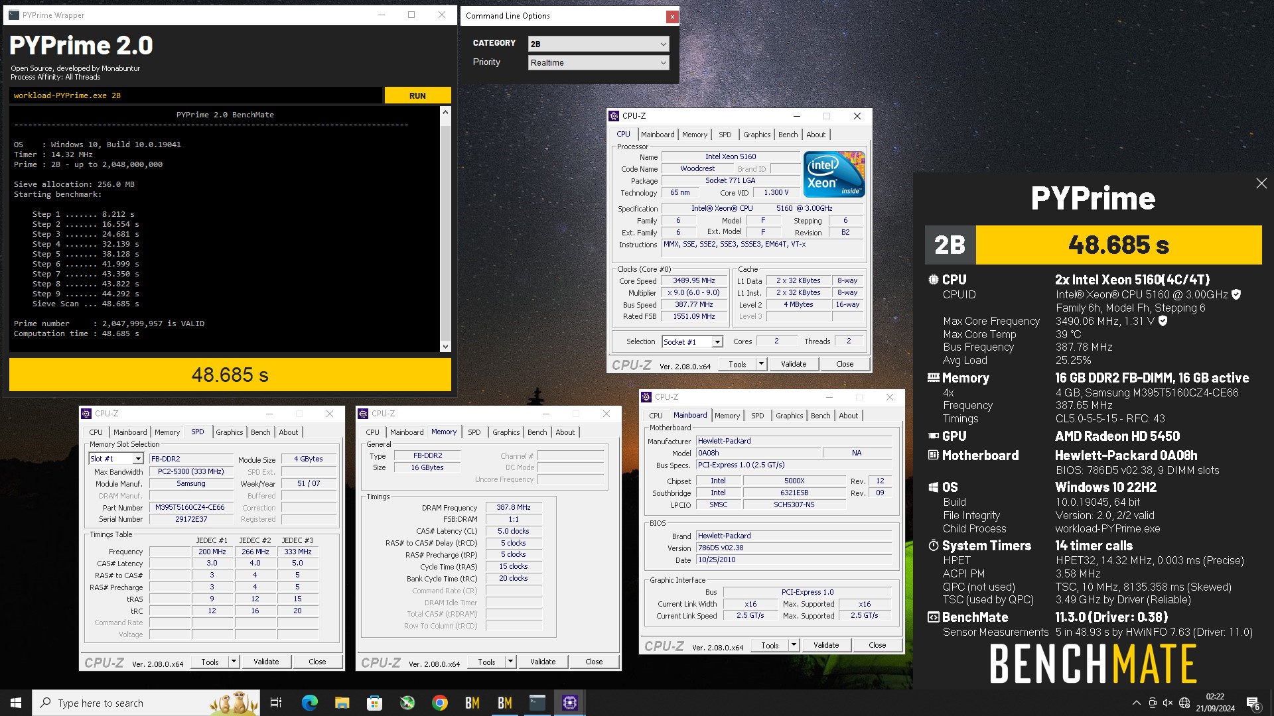Click the PYPrime console vertical scrollbar
The width and height of the screenshot is (1274, 716).
pos(445,229)
